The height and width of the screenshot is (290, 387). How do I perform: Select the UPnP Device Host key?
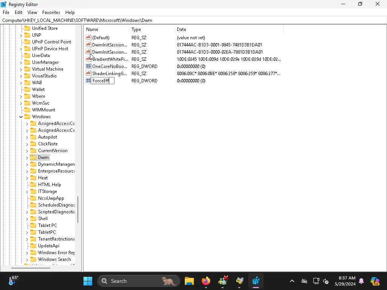point(50,49)
